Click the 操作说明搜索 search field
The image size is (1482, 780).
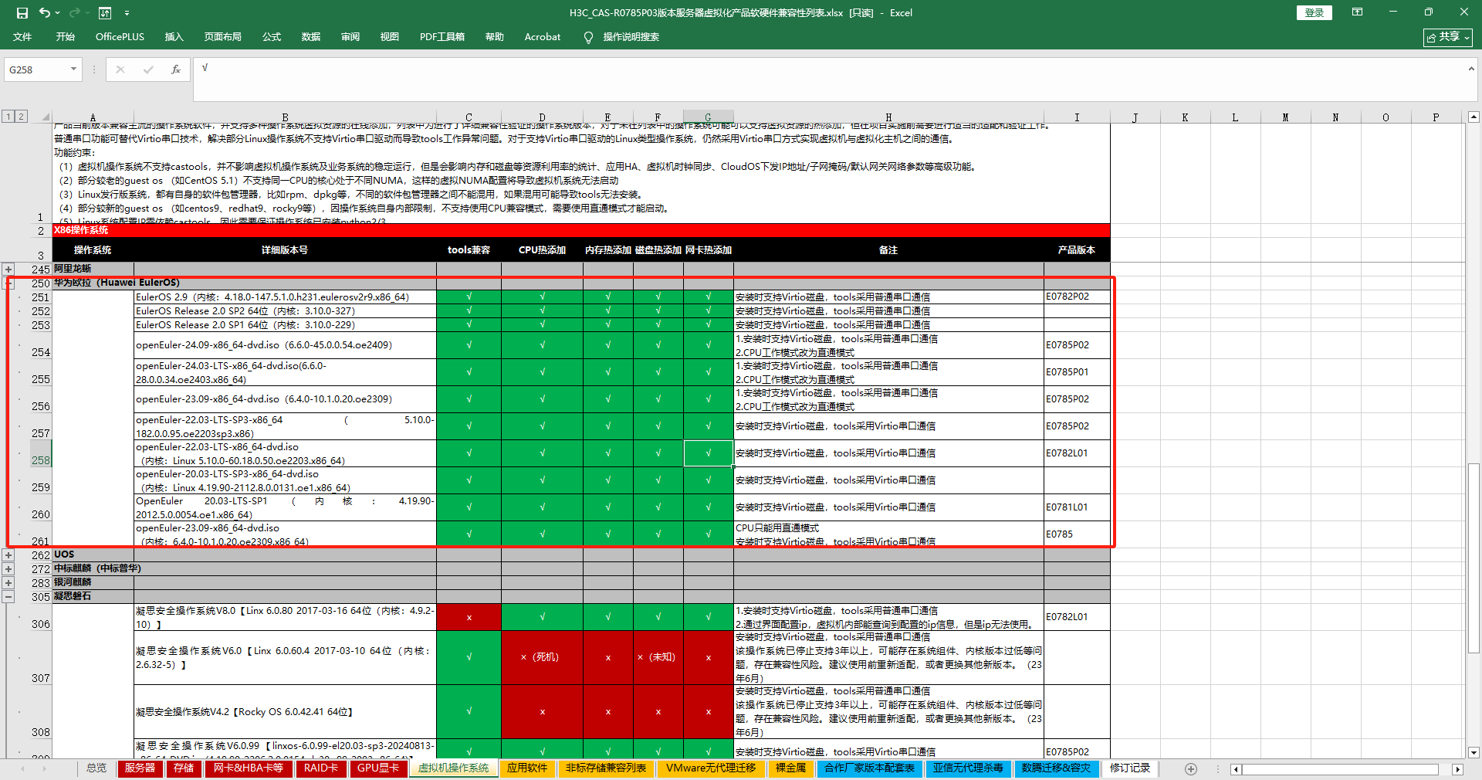pos(631,37)
